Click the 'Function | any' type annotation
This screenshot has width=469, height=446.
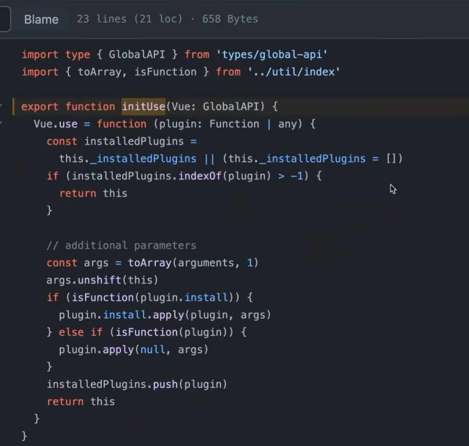tap(253, 124)
